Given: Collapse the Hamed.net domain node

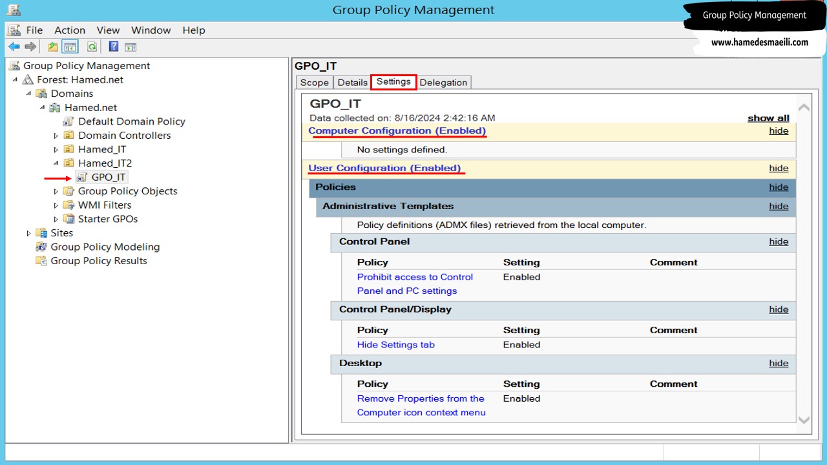Looking at the screenshot, I should point(43,107).
